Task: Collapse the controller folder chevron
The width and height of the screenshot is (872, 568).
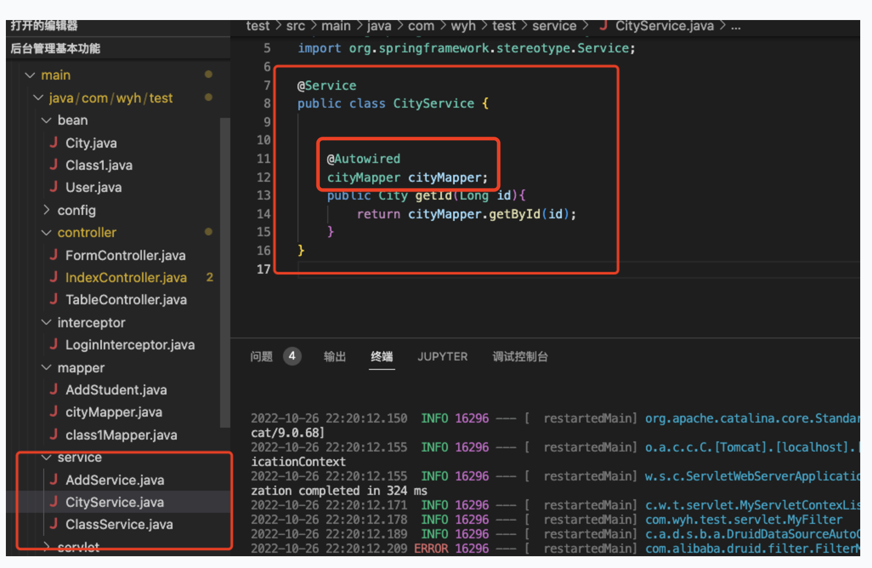Action: point(47,233)
